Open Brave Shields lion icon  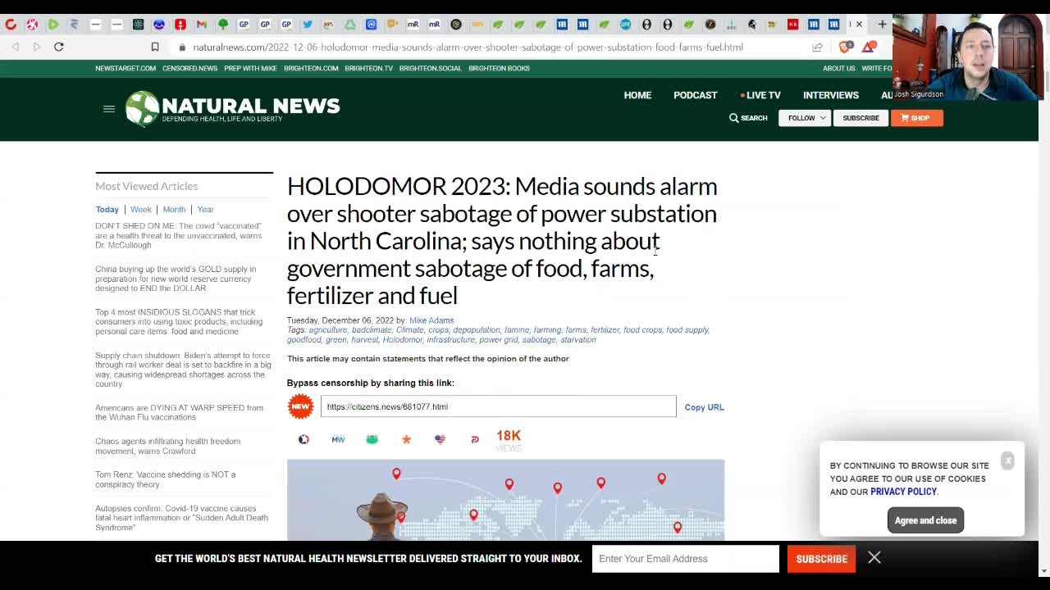pos(846,47)
